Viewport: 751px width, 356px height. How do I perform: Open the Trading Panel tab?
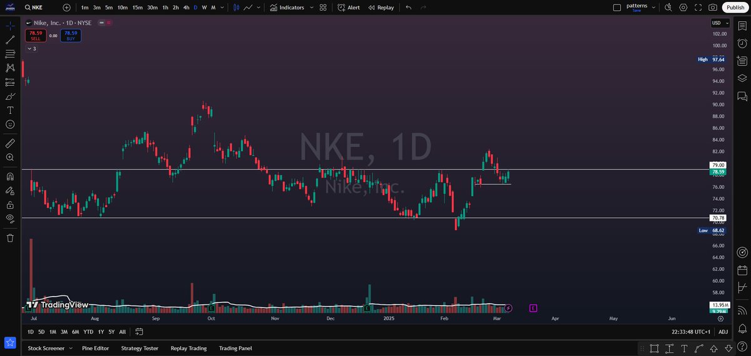click(x=235, y=348)
